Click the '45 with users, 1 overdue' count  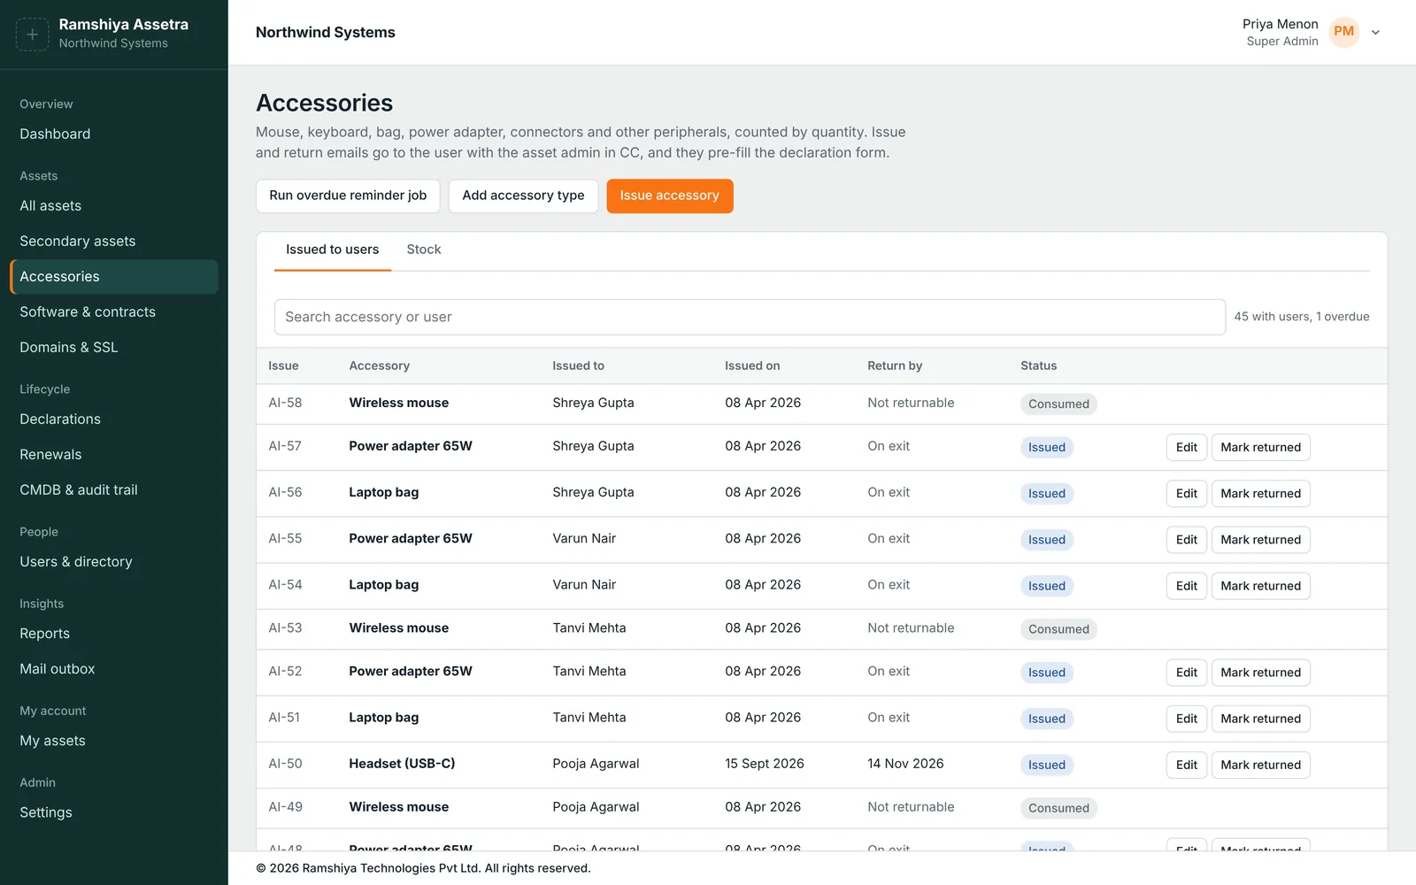[x=1301, y=317]
